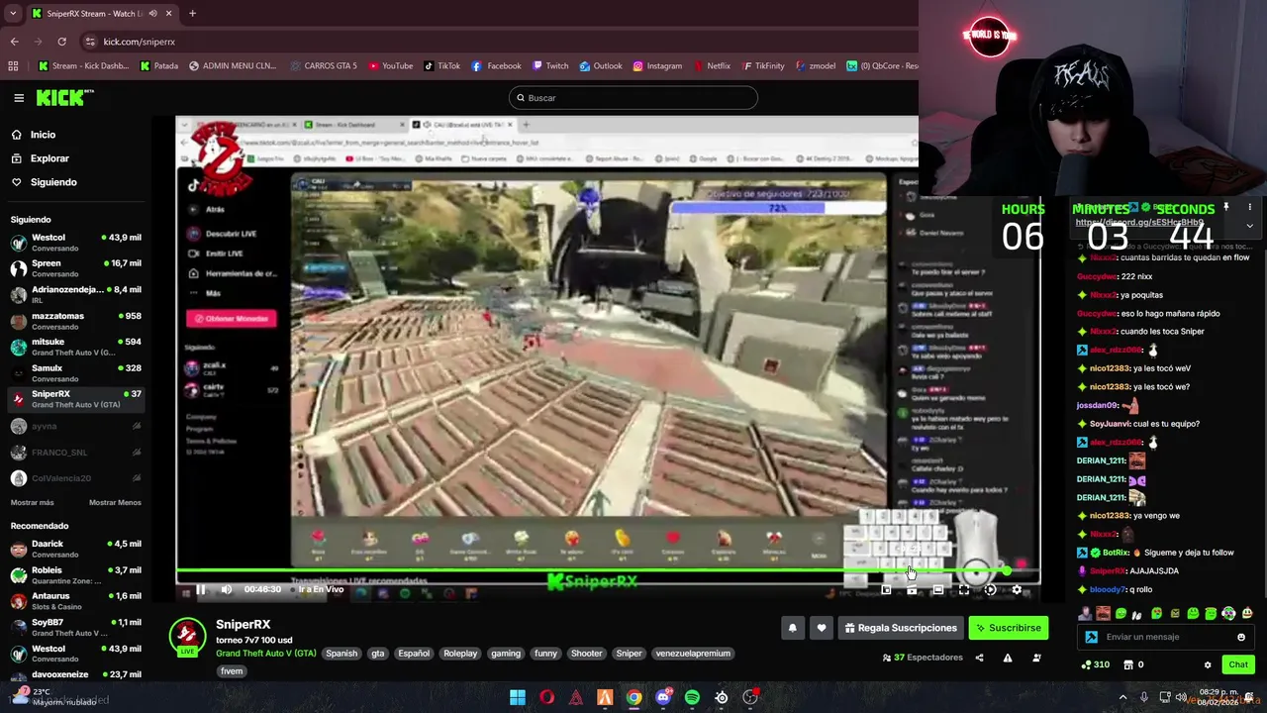
Task: Select the venezuelapremium tag
Action: click(693, 654)
